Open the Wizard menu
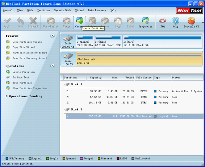The width and height of the screenshot is (205, 167). [x=79, y=10]
